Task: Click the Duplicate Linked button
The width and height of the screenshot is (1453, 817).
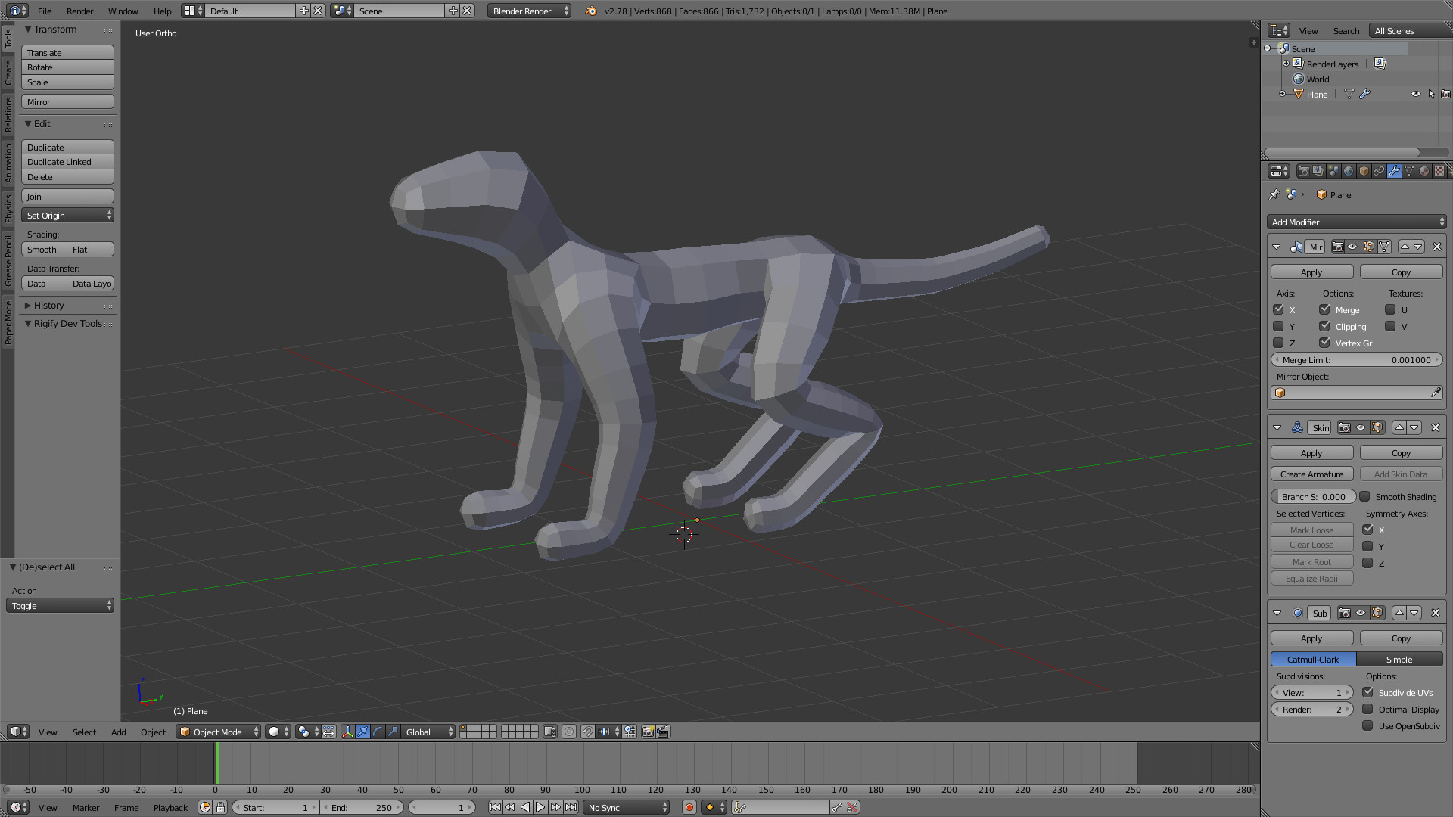Action: 68,162
